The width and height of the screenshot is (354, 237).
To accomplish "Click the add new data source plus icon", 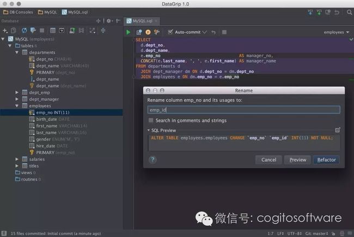I will click(x=5, y=31).
